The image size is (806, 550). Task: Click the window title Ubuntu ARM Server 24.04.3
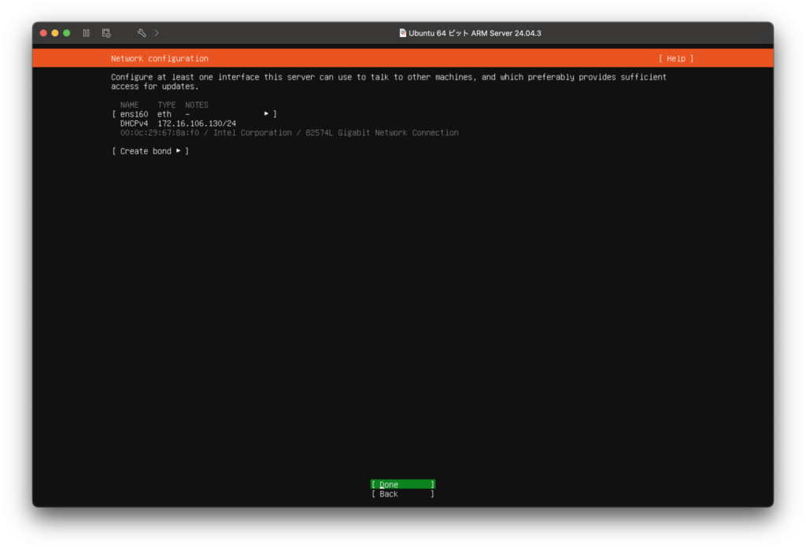point(475,33)
